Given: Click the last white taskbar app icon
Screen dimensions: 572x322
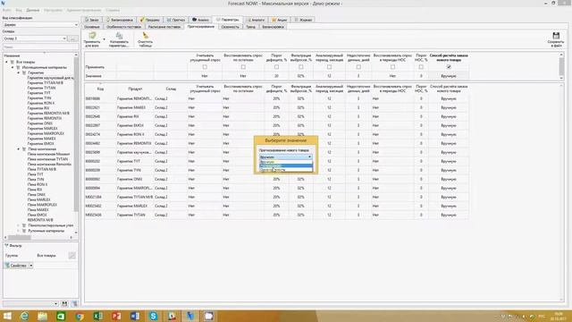Looking at the screenshot, I should (208, 316).
